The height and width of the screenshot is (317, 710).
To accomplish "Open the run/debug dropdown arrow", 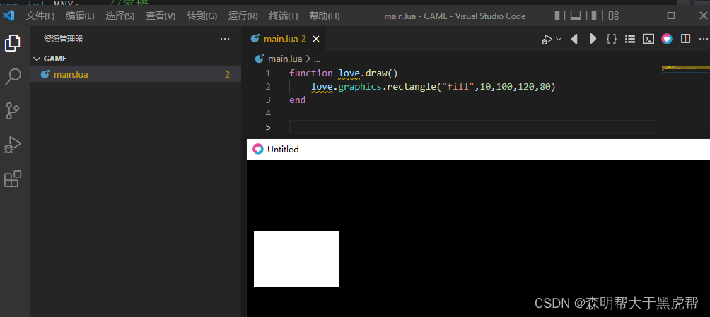I will pos(559,40).
